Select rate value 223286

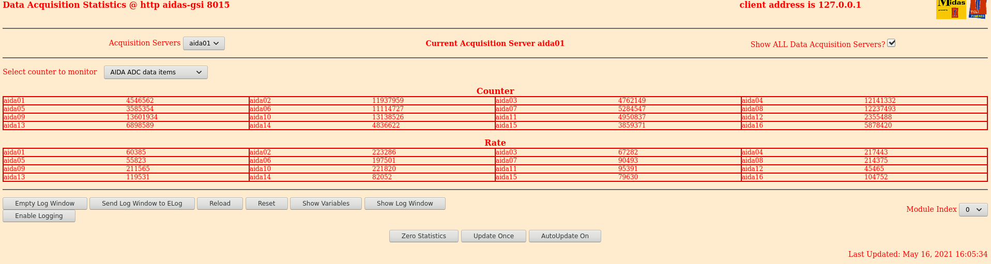[384, 152]
